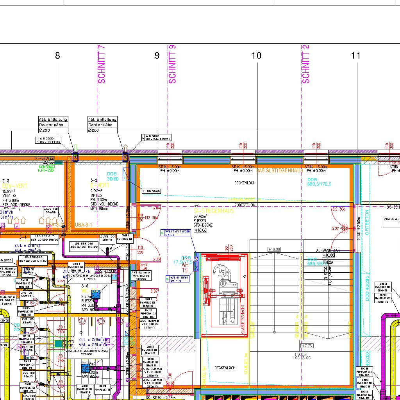Click the EDV-VERT. room label

pos(15,186)
